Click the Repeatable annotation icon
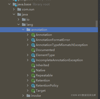The image size is (100, 99). [x=33, y=75]
